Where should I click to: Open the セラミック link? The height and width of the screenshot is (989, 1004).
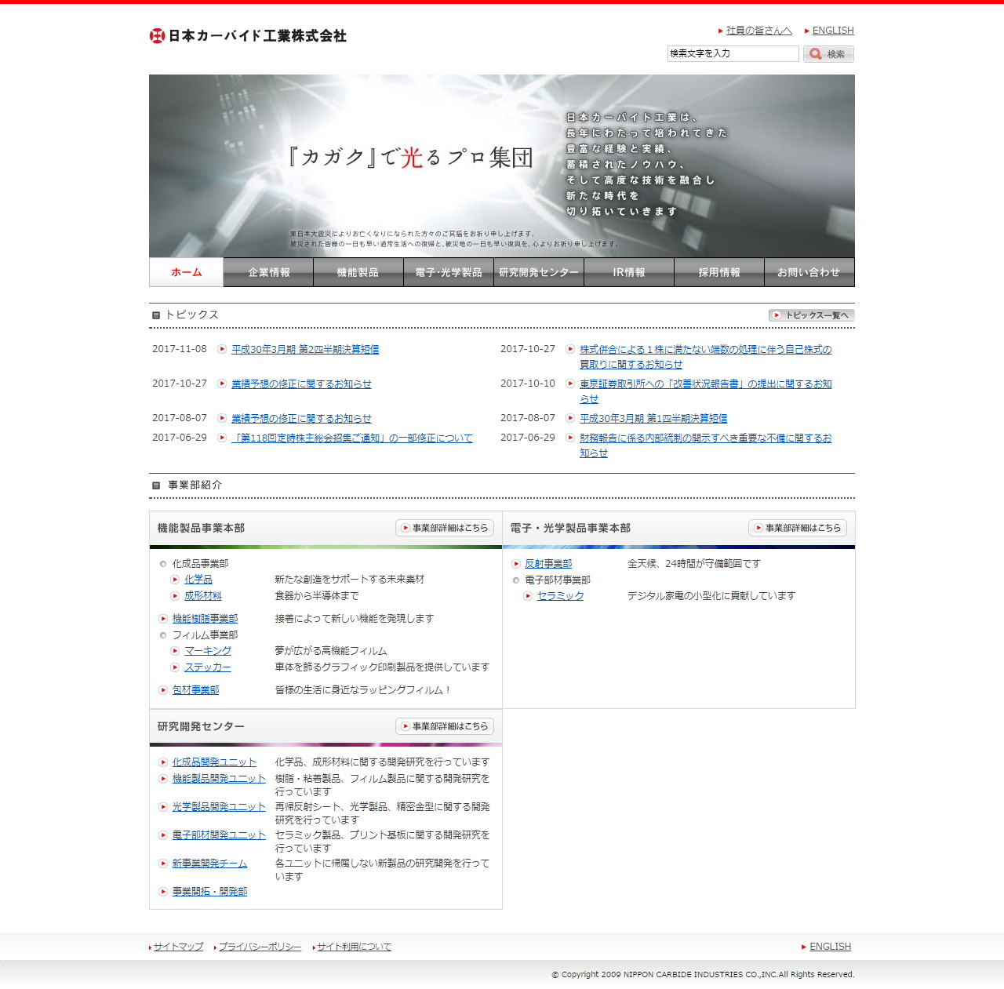(x=561, y=596)
